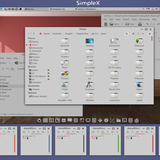Open the dropdown next to Open in archive manager
The height and width of the screenshot is (160, 160).
tap(10, 63)
